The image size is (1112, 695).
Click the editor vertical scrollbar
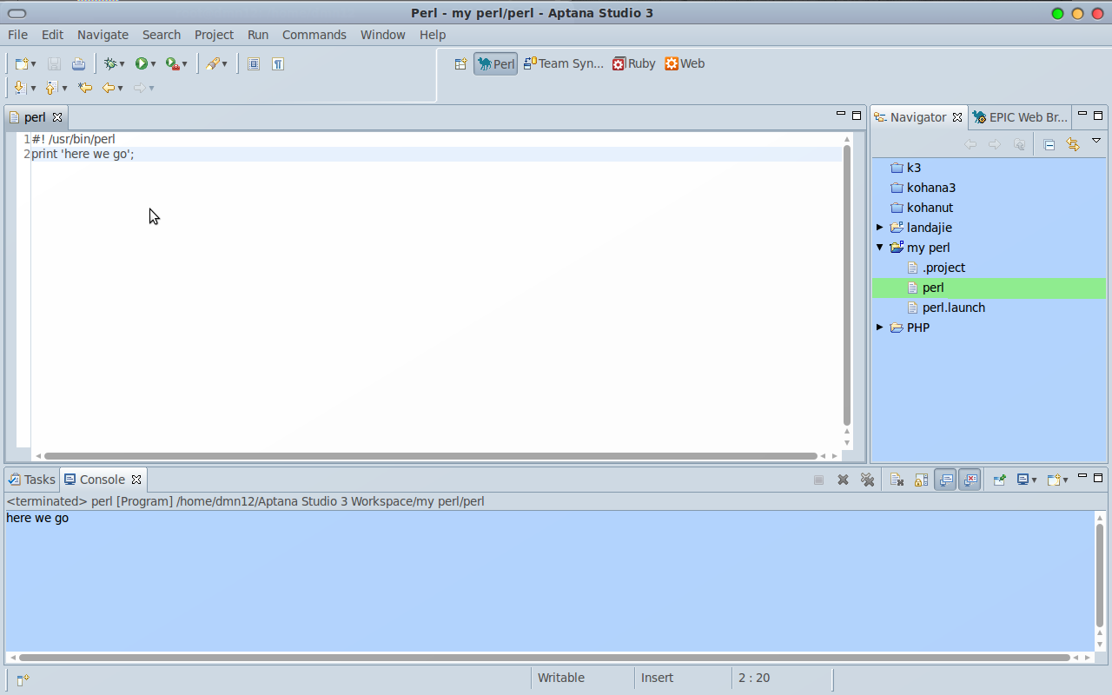tap(847, 287)
